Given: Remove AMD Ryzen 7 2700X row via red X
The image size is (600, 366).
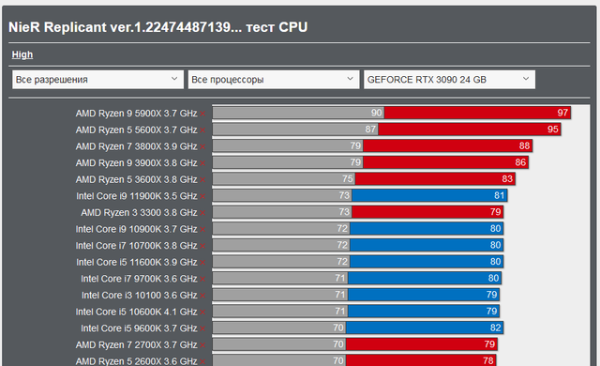Looking at the screenshot, I should [x=202, y=345].
